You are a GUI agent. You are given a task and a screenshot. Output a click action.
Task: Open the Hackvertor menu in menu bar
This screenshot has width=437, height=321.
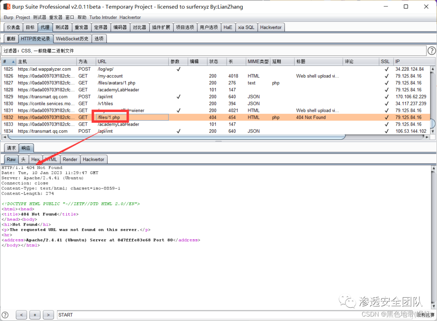pos(130,17)
